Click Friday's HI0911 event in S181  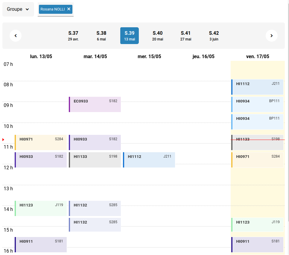(x=257, y=245)
